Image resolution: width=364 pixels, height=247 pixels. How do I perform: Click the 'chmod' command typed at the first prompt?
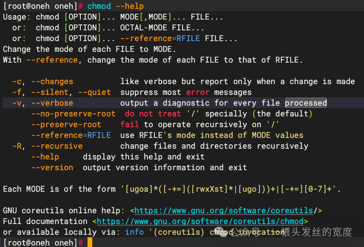[x=99, y=6]
